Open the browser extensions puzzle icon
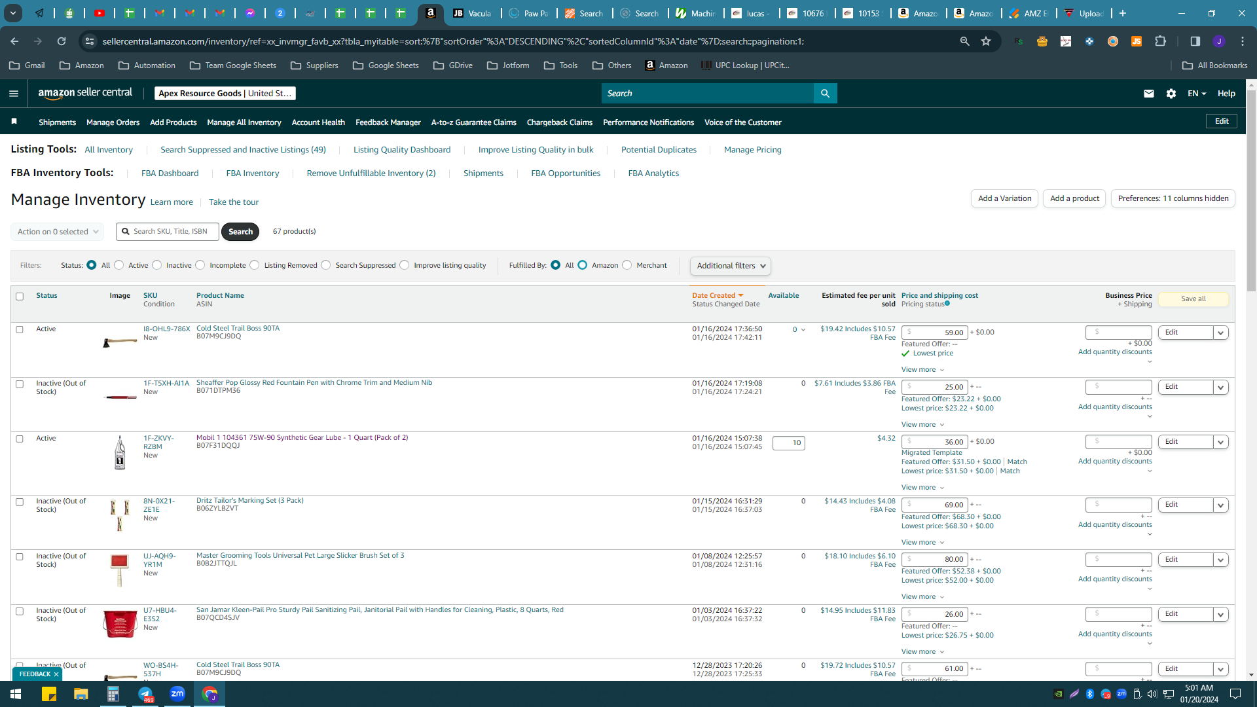The image size is (1257, 707). (x=1160, y=41)
